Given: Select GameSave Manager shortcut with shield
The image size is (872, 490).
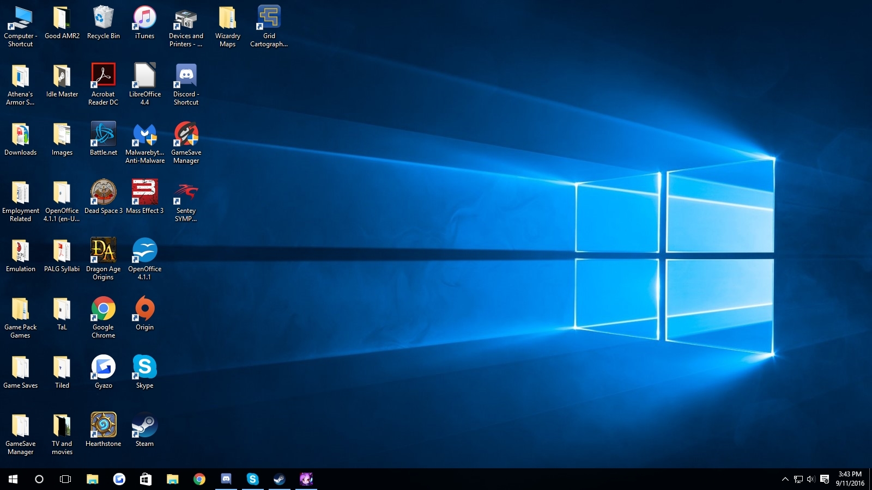Looking at the screenshot, I should click(186, 143).
